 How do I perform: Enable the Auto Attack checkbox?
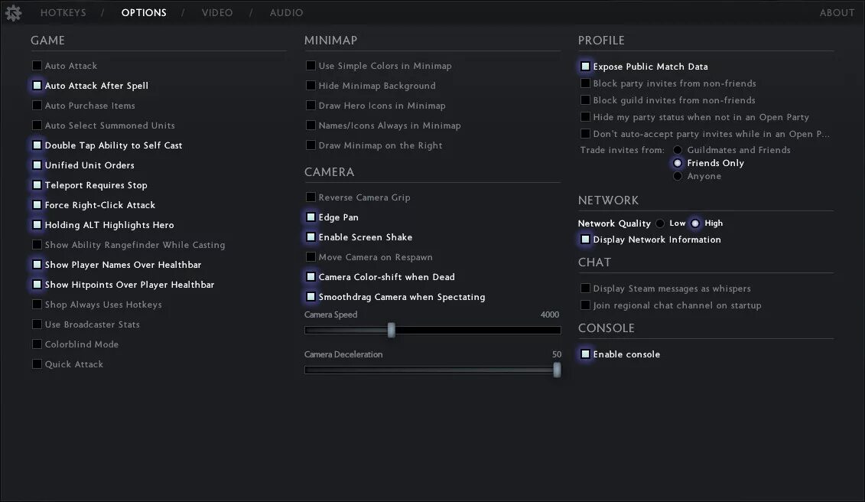[37, 66]
